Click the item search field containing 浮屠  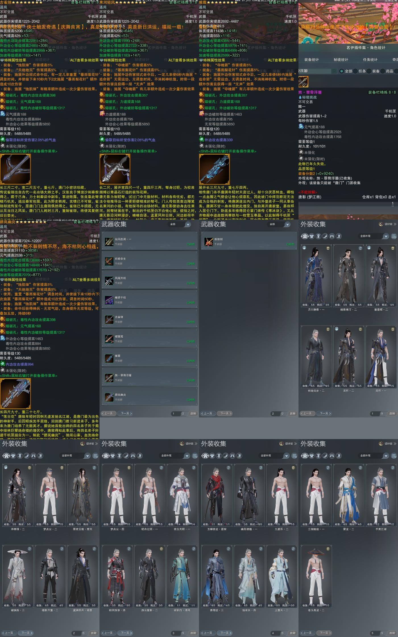(x=317, y=71)
